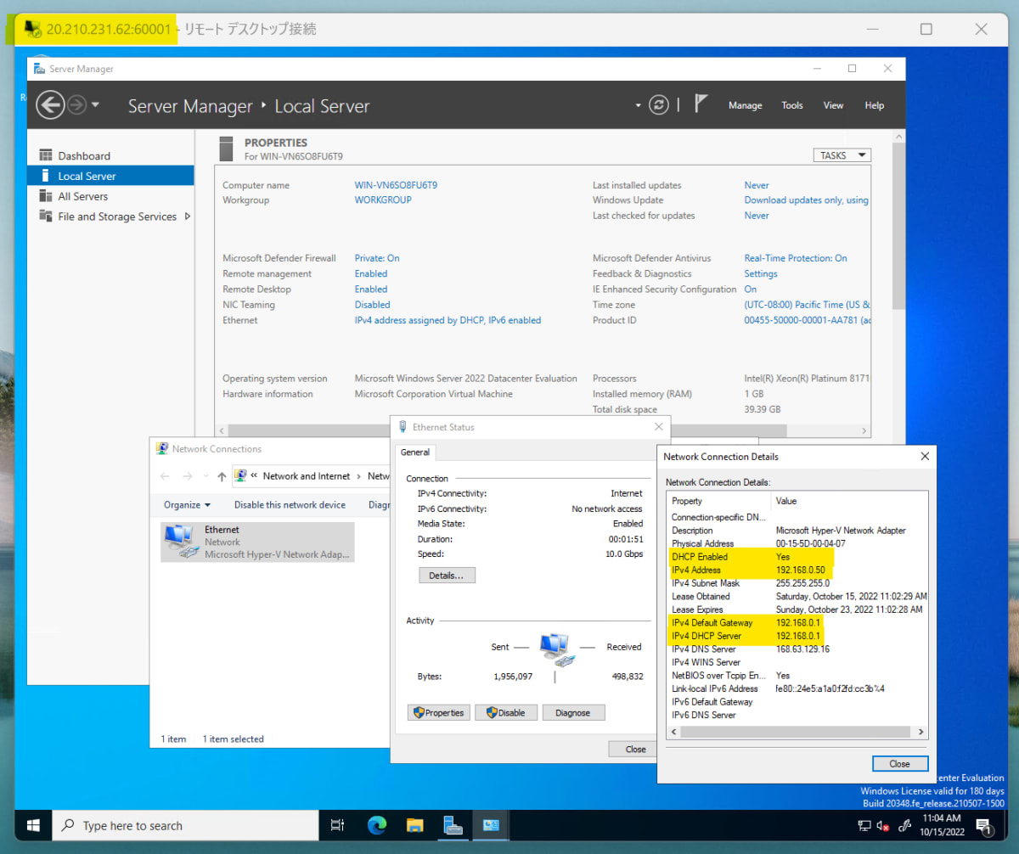Select General tab in Ethernet Status
The height and width of the screenshot is (854, 1019).
click(415, 452)
